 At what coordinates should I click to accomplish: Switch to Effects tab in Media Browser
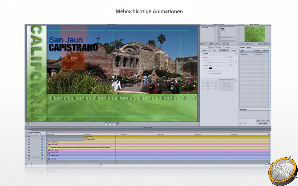[267, 44]
